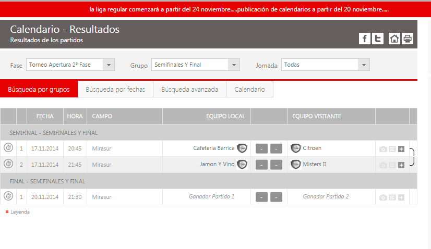Select the Calendario tab
Viewport: 431px width, 249px height.
coord(249,90)
